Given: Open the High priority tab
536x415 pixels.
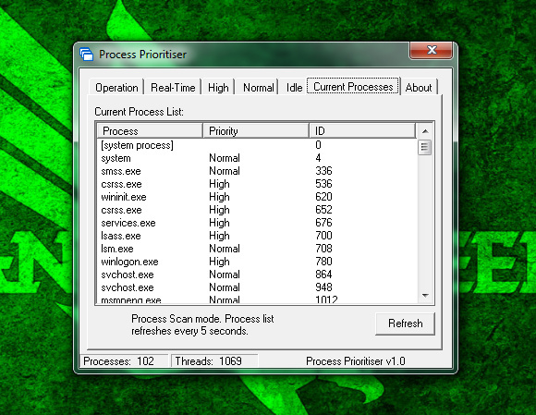Looking at the screenshot, I should coord(218,88).
